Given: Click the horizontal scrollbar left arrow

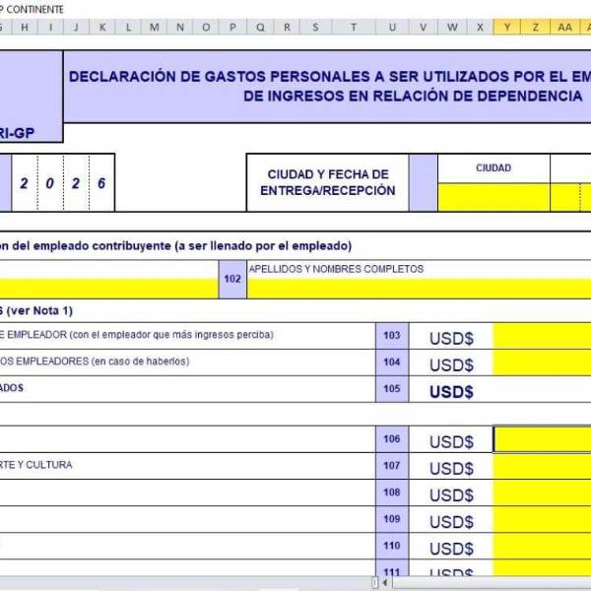Looking at the screenshot, I should (386, 583).
